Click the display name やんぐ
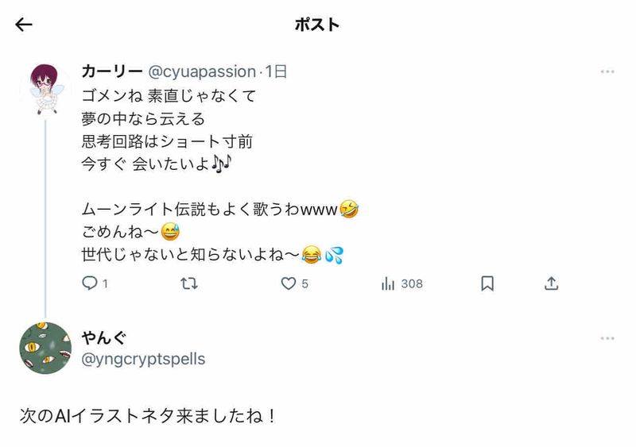This screenshot has height=447, width=636. click(x=104, y=337)
